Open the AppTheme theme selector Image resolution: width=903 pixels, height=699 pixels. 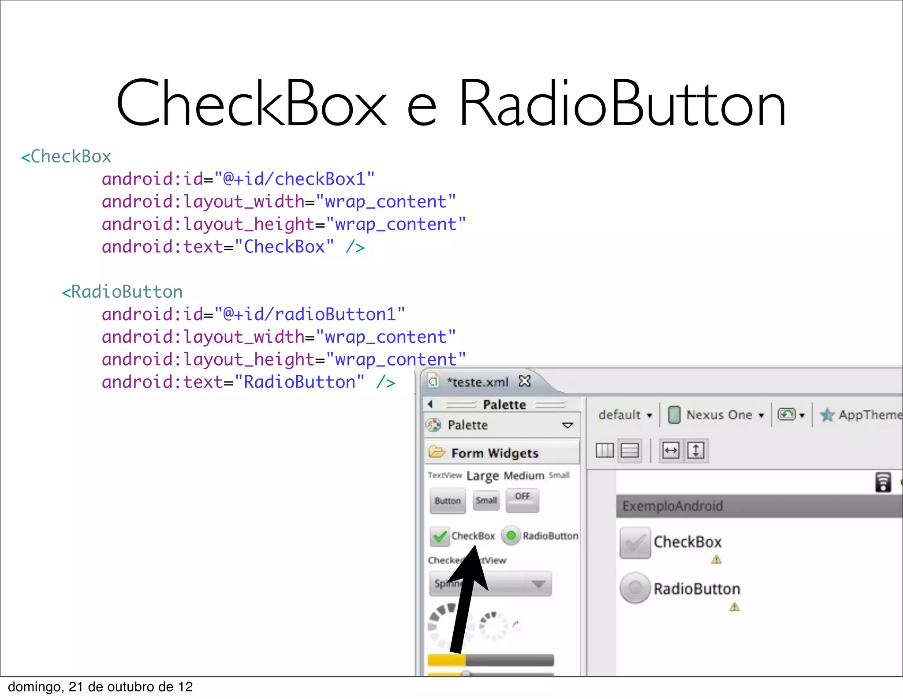[861, 415]
